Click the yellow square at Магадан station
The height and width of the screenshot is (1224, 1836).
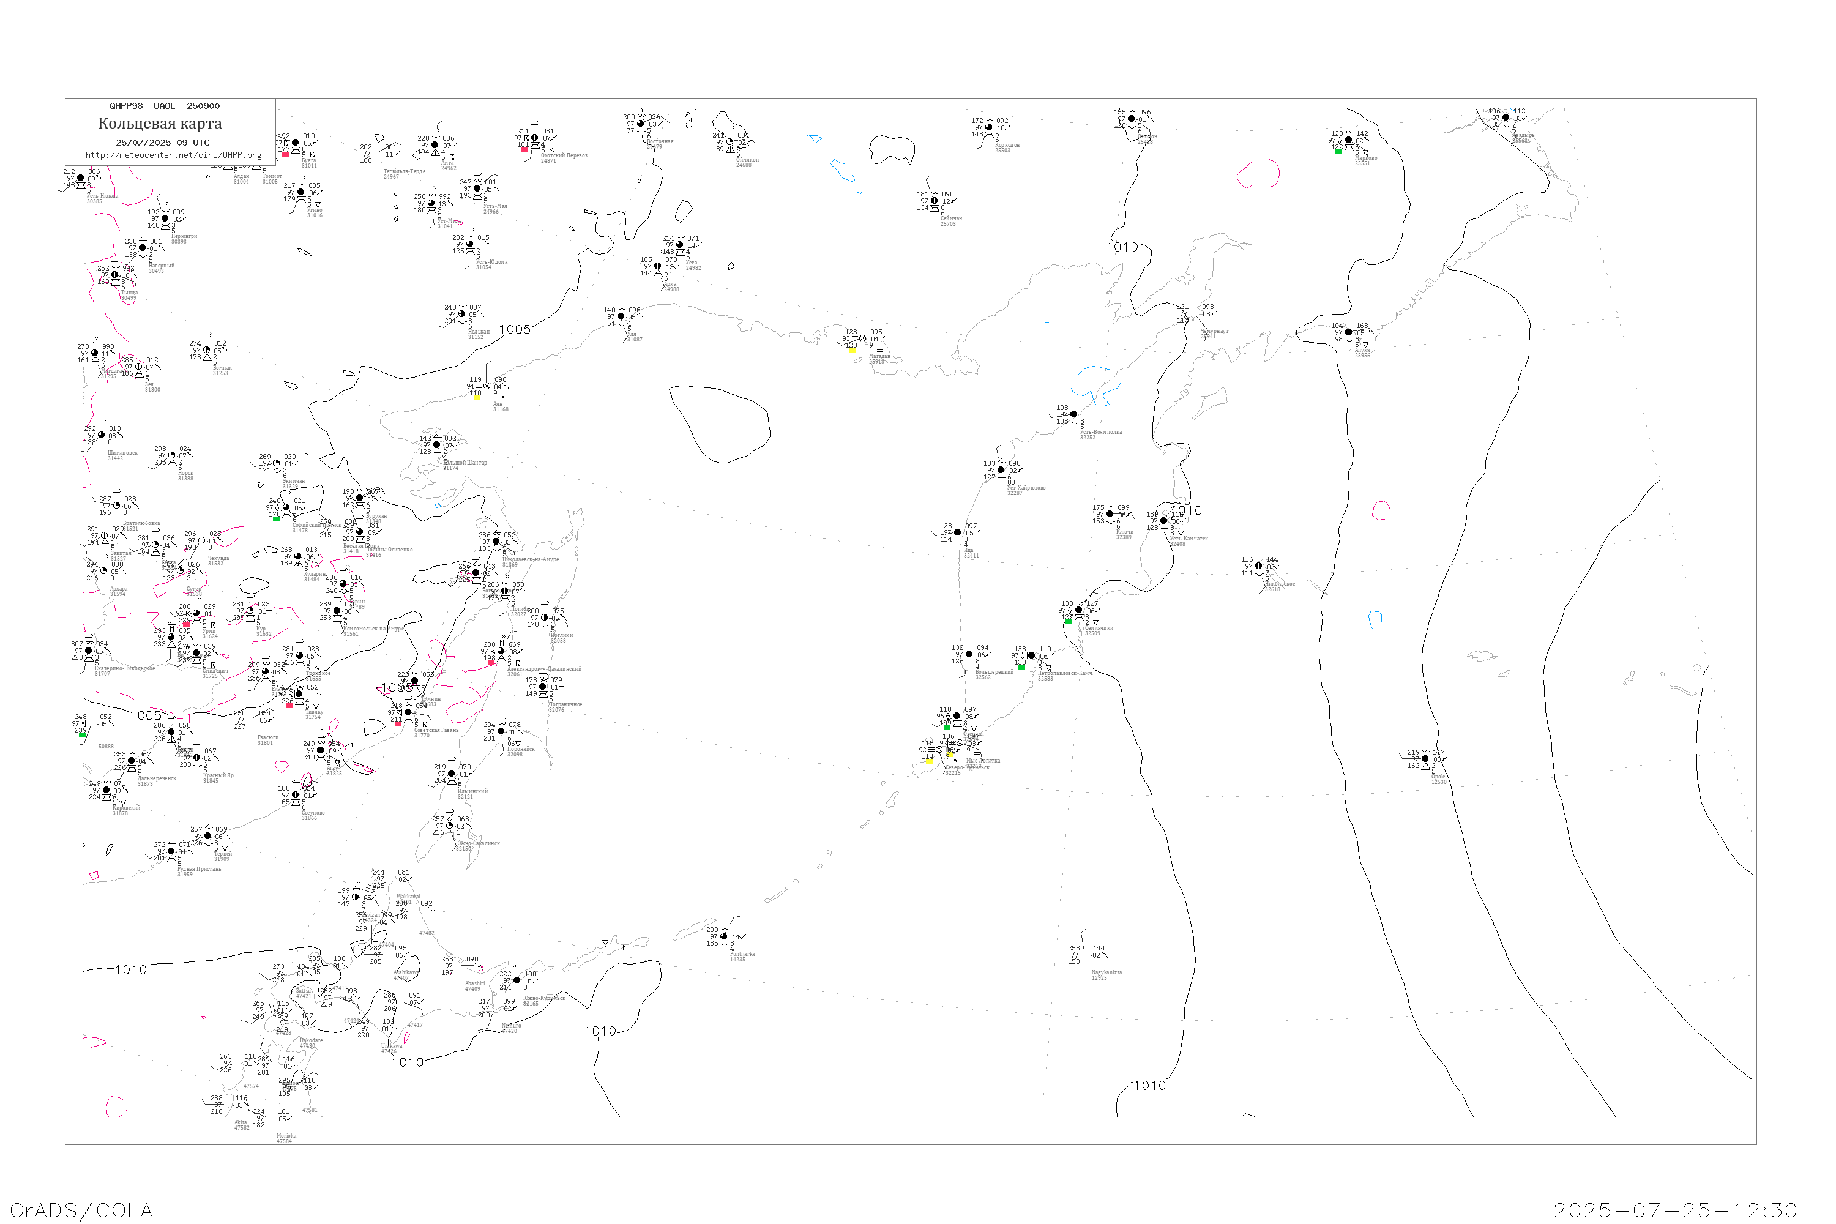853,351
